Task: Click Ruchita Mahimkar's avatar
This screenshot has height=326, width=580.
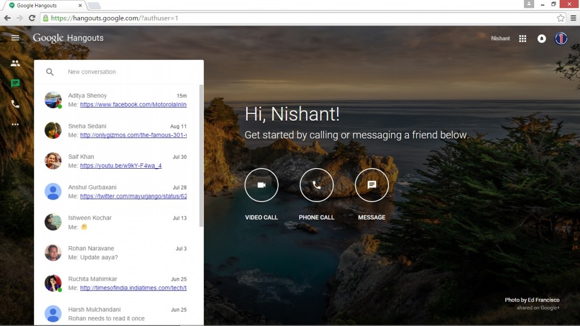Action: tap(53, 283)
